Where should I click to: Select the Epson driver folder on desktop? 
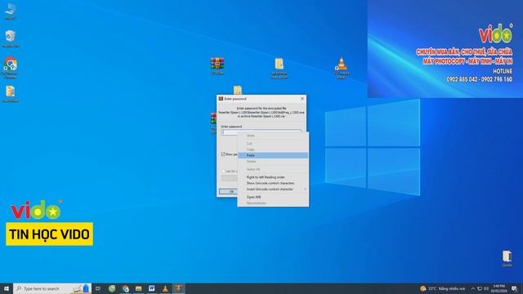coord(279,68)
